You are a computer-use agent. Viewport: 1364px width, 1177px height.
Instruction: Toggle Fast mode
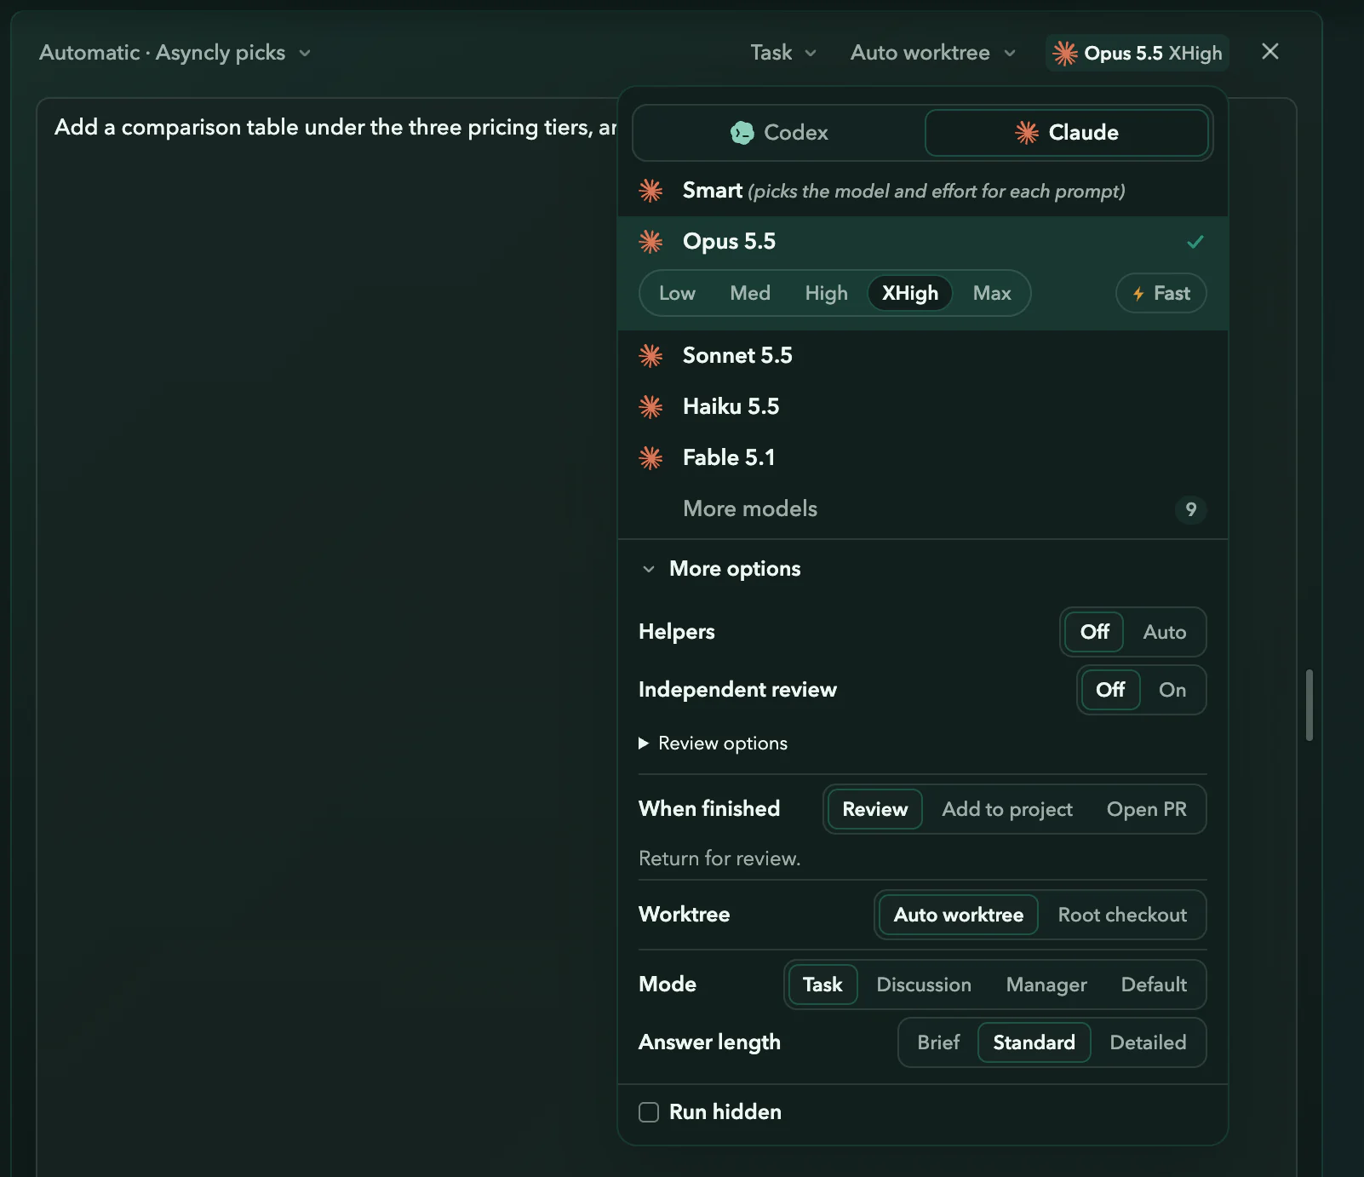[1161, 294]
